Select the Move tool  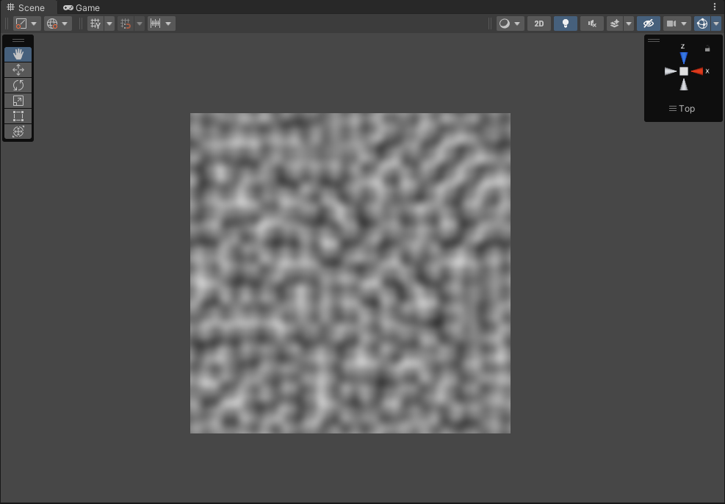[18, 70]
